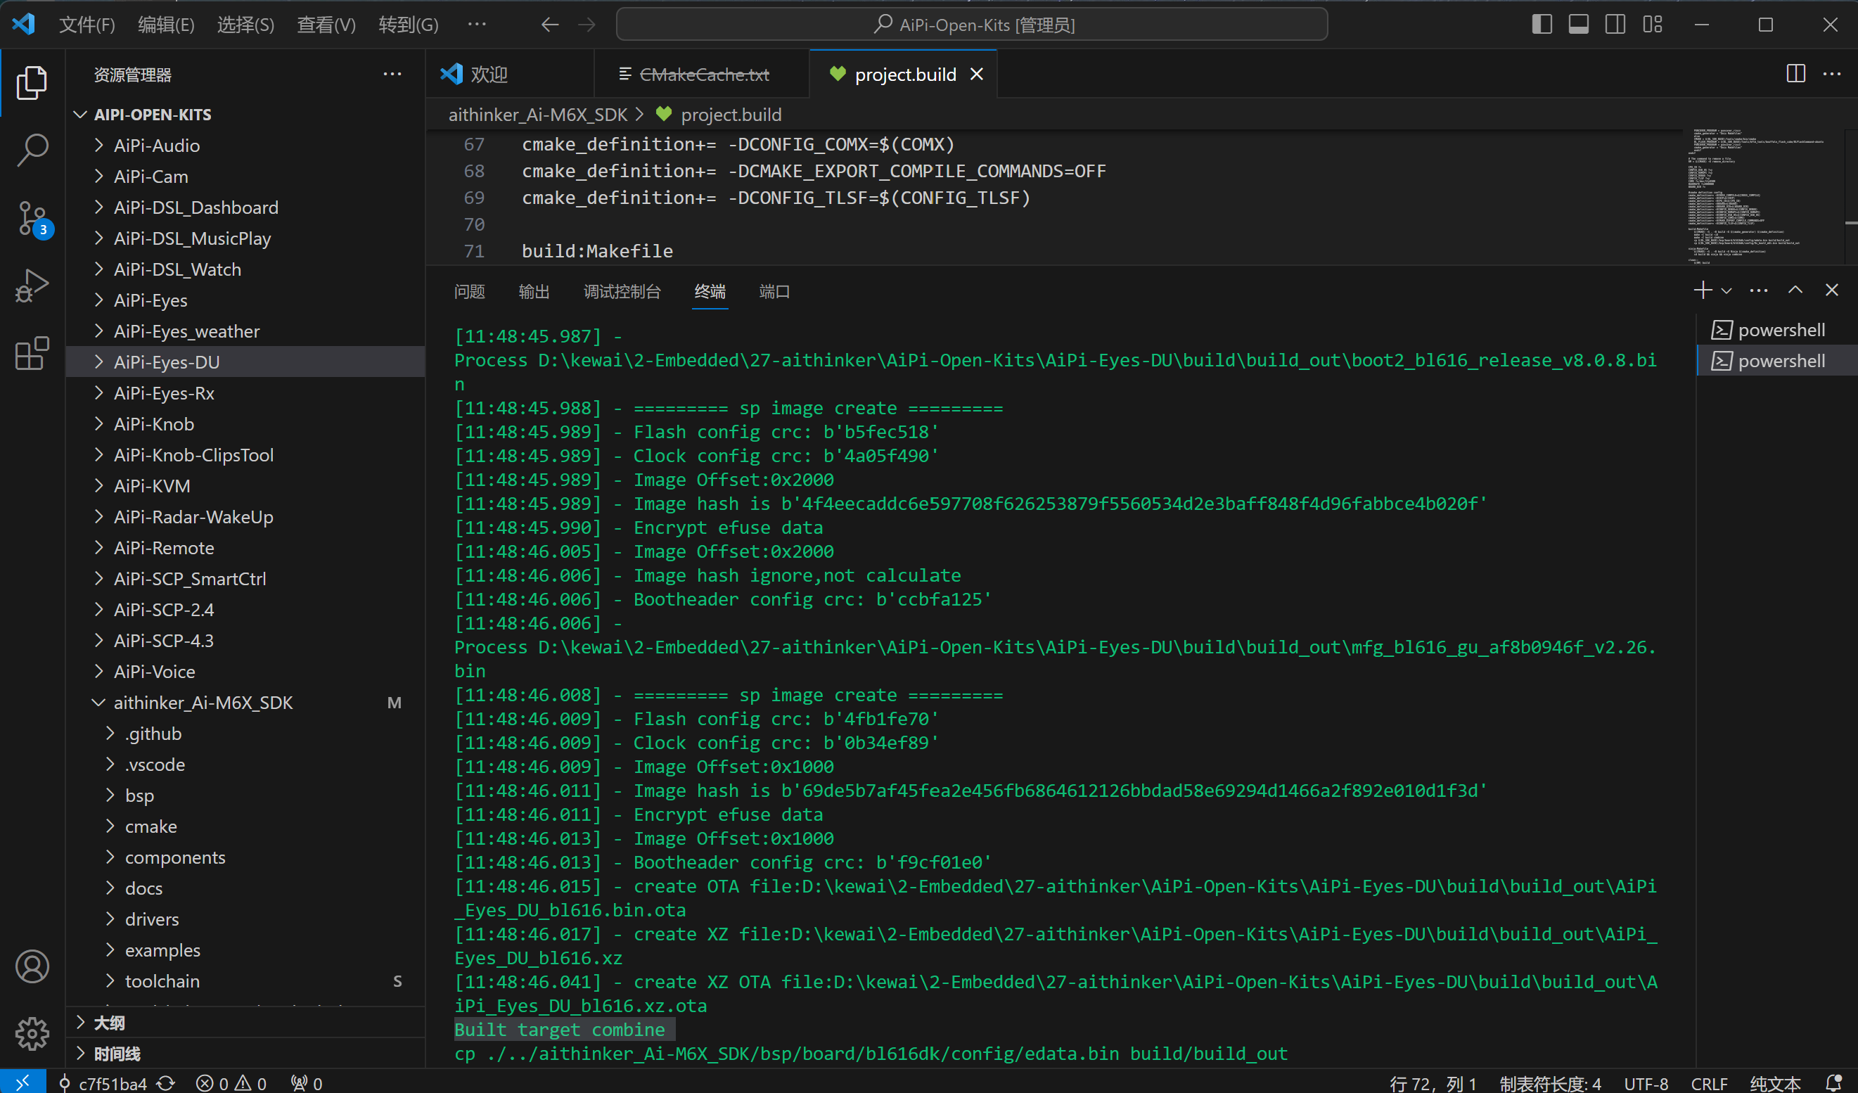The height and width of the screenshot is (1093, 1858).
Task: Change line ending via CRLF status item
Action: [x=1708, y=1082]
